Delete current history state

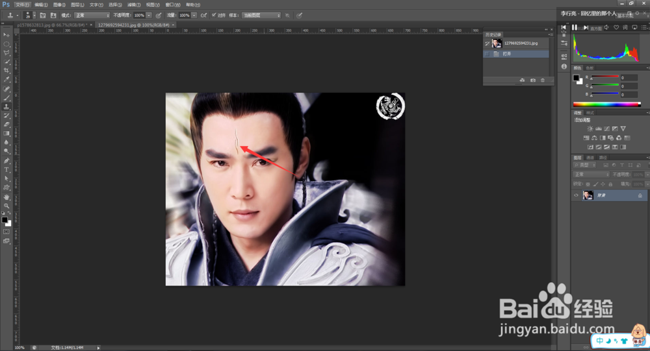(x=543, y=80)
